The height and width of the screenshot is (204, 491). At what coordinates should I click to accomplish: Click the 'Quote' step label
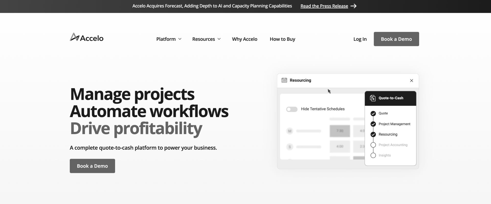coord(383,113)
